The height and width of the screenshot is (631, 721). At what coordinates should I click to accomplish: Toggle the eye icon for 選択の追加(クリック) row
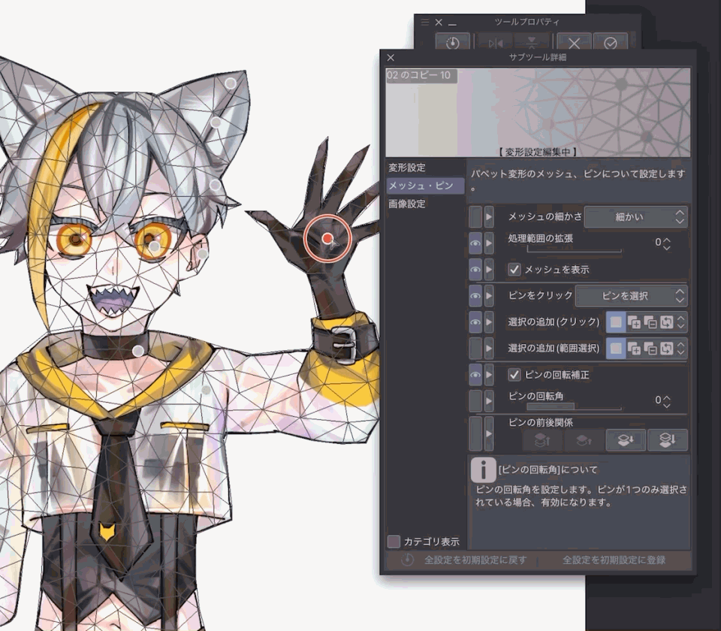click(x=475, y=322)
